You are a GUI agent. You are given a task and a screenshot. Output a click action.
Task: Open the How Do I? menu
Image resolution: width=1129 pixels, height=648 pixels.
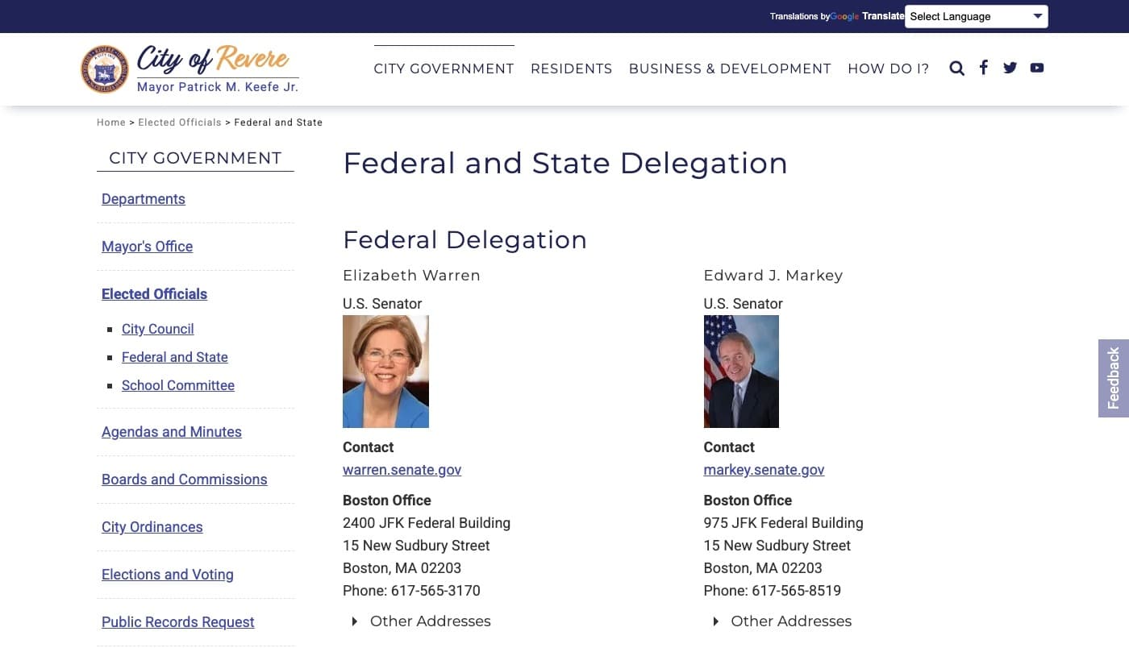(x=888, y=69)
